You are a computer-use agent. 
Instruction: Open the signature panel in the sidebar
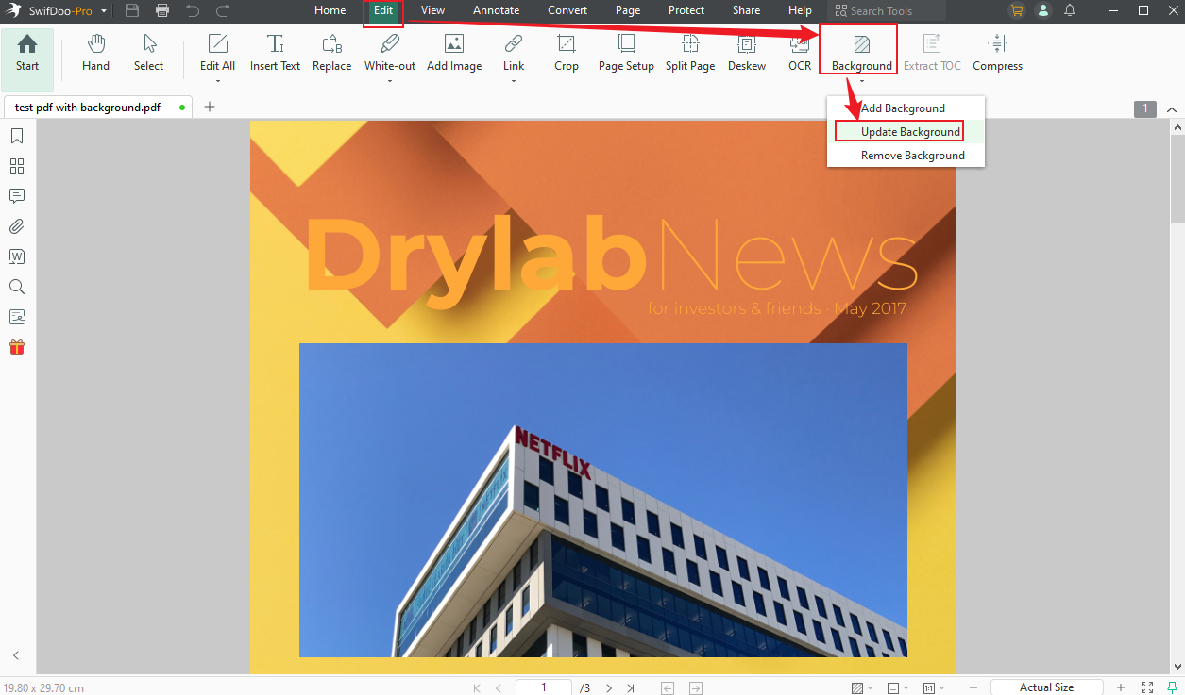pyautogui.click(x=17, y=317)
